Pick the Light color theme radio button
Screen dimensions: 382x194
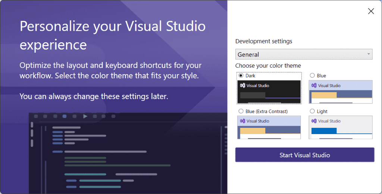point(312,111)
